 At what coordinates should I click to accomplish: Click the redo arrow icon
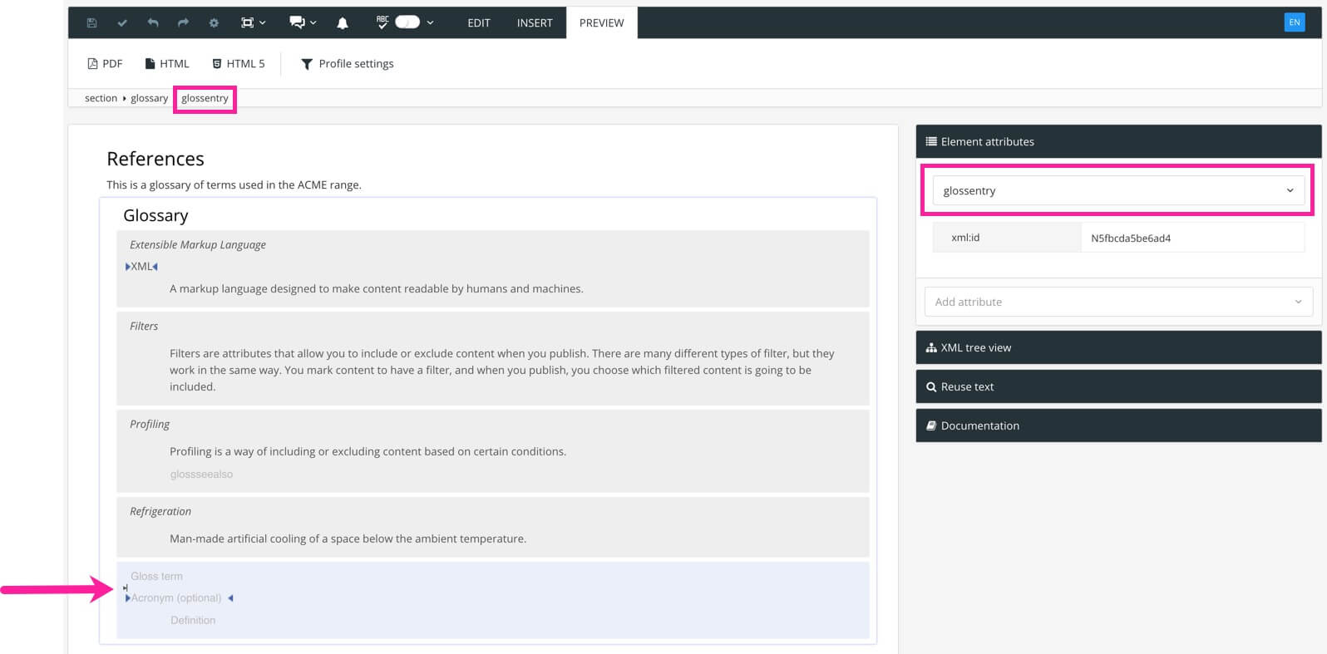coord(183,22)
